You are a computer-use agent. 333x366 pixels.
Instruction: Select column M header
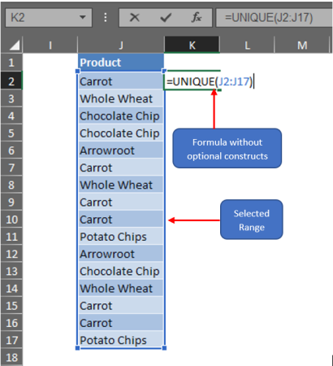pos(302,45)
